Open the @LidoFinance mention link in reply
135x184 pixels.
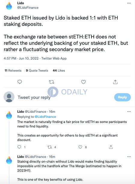tap(45, 117)
